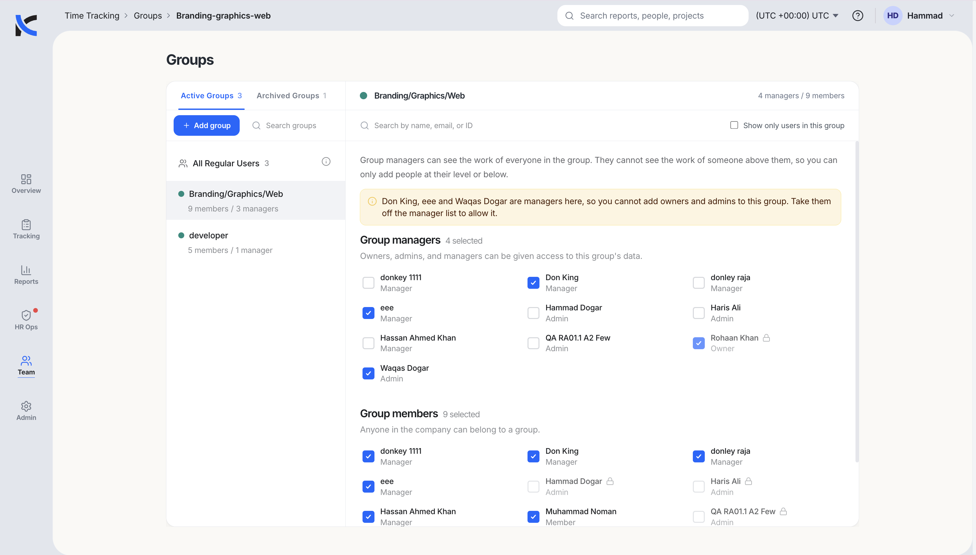Viewport: 976px width, 555px height.
Task: Select the developer group
Action: pyautogui.click(x=256, y=242)
